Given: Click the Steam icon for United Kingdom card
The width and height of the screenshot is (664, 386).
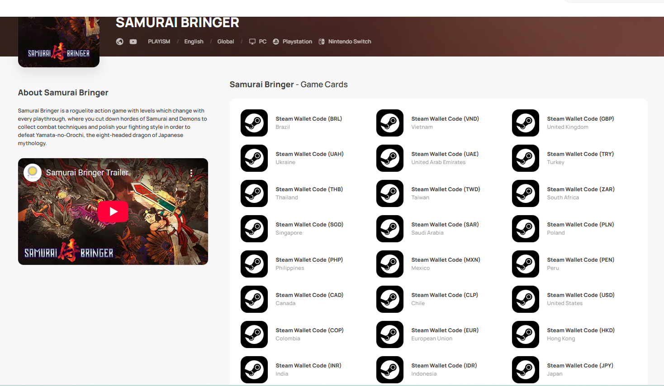Looking at the screenshot, I should (x=526, y=123).
